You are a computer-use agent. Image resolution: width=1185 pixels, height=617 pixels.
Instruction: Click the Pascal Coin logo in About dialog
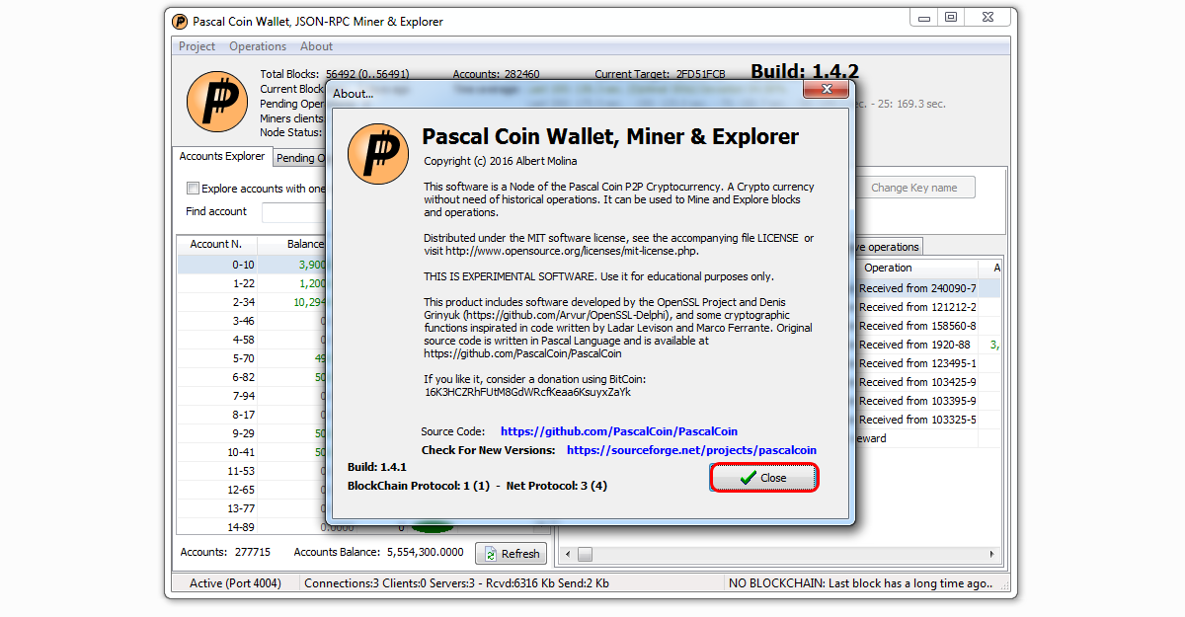tap(378, 155)
